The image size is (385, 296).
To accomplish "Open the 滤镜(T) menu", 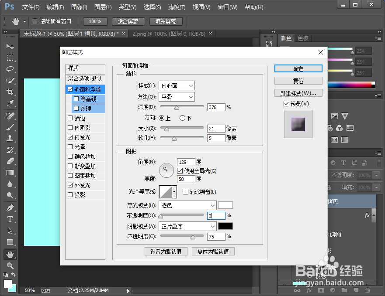I will tap(177, 7).
